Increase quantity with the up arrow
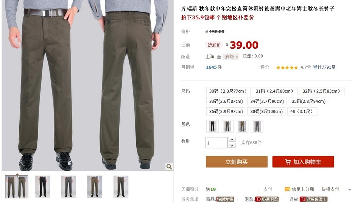The height and width of the screenshot is (202, 352). pos(232,139)
